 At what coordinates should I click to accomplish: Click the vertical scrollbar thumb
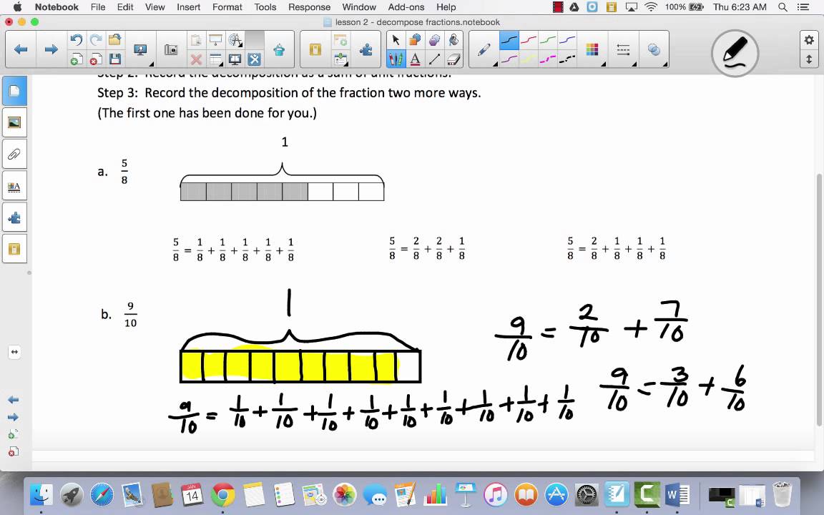[819, 300]
